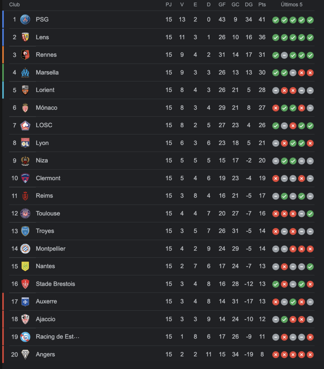Click the Montpellier club logo
Image resolution: width=324 pixels, height=369 pixels.
tap(25, 249)
